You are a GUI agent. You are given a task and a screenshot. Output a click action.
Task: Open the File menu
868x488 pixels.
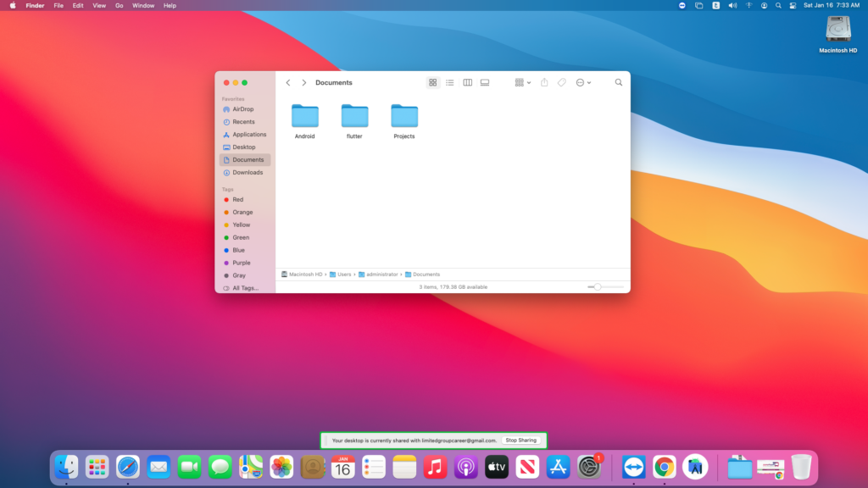tap(58, 6)
